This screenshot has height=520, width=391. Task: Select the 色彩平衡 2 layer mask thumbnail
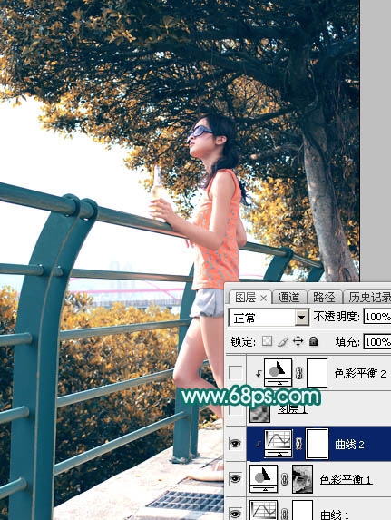(x=317, y=373)
